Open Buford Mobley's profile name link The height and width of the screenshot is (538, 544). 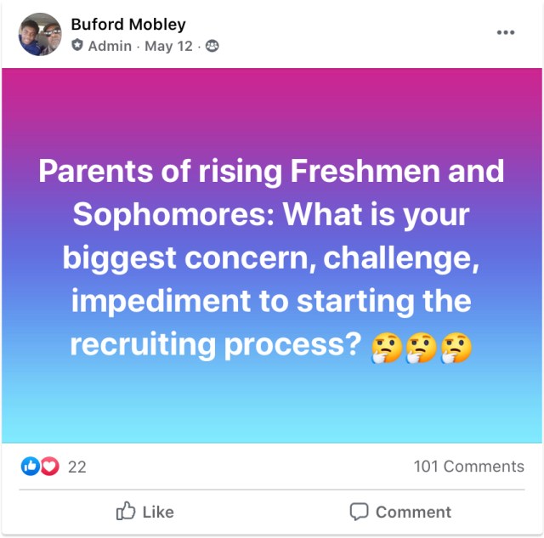128,25
